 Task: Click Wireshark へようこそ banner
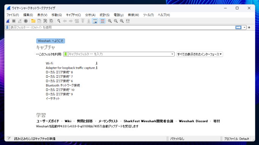[51, 41]
